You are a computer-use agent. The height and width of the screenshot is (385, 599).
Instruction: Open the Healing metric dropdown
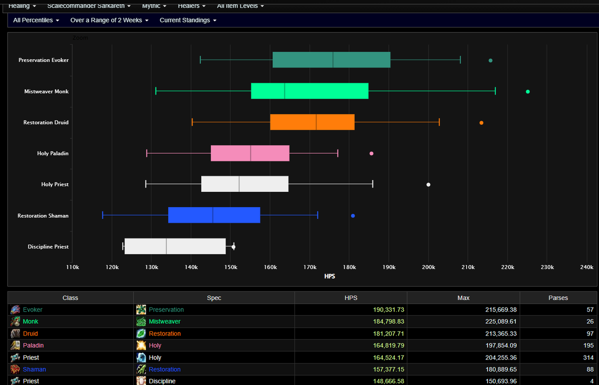22,5
